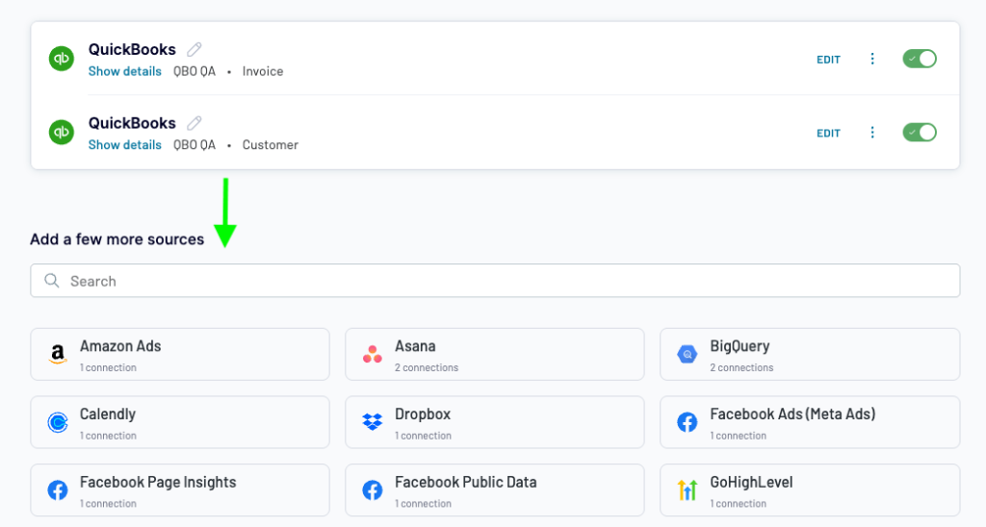986x527 pixels.
Task: Click QuickBooks title in Invoice row
Action: pos(132,49)
